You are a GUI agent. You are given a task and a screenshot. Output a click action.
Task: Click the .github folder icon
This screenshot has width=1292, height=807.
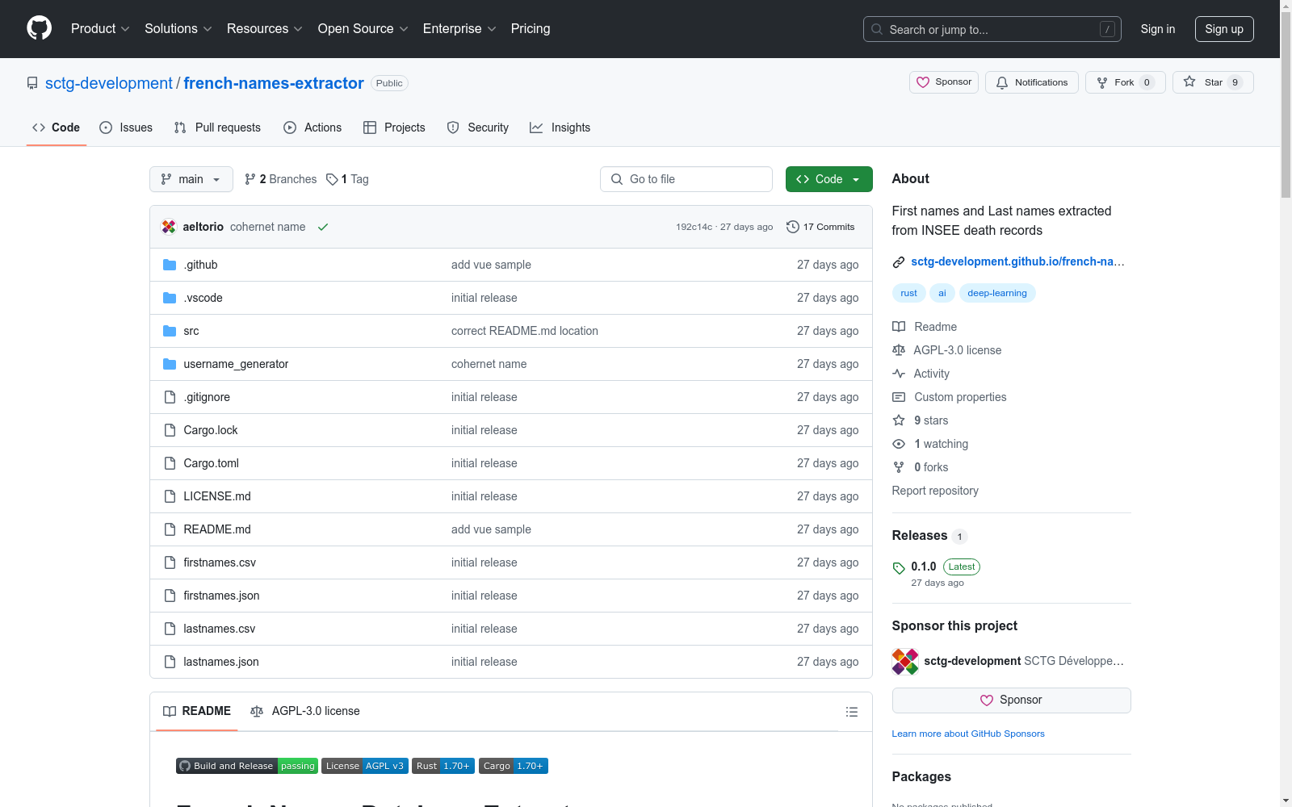[170, 265]
